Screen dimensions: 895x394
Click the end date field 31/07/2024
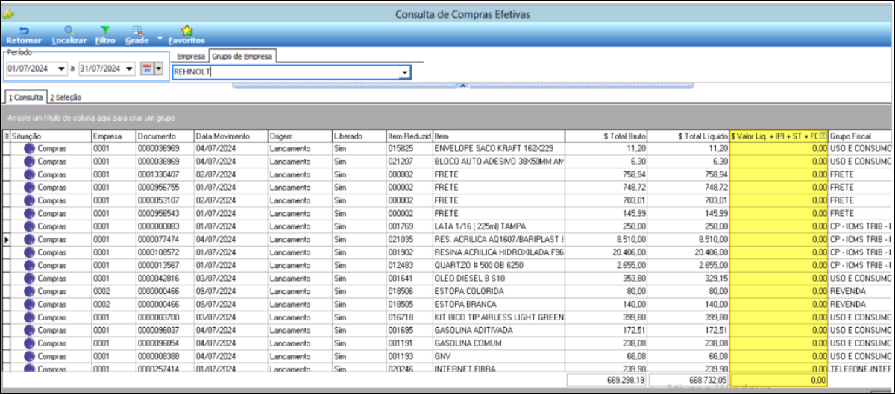pyautogui.click(x=101, y=69)
